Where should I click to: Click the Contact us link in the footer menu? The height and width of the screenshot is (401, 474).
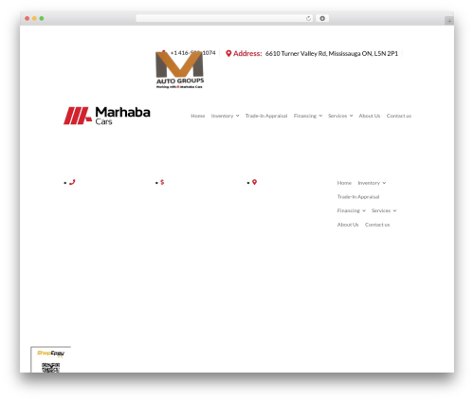pyautogui.click(x=377, y=225)
